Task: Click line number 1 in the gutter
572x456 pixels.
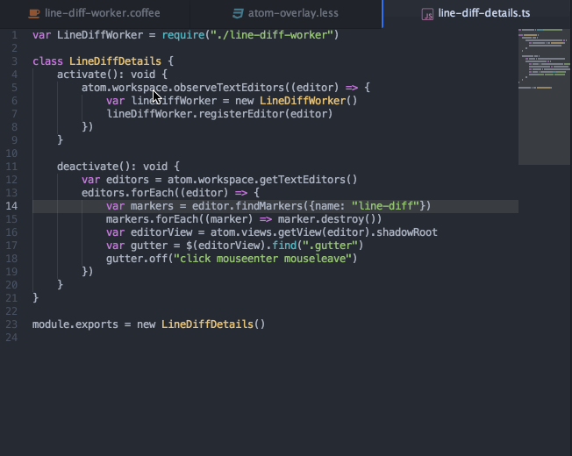Action: click(x=14, y=35)
